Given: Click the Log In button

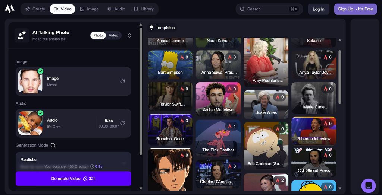Looking at the screenshot, I should [319, 9].
